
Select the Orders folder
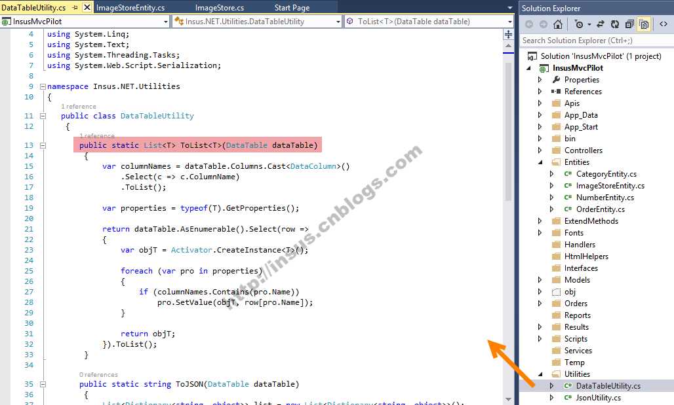pos(576,304)
